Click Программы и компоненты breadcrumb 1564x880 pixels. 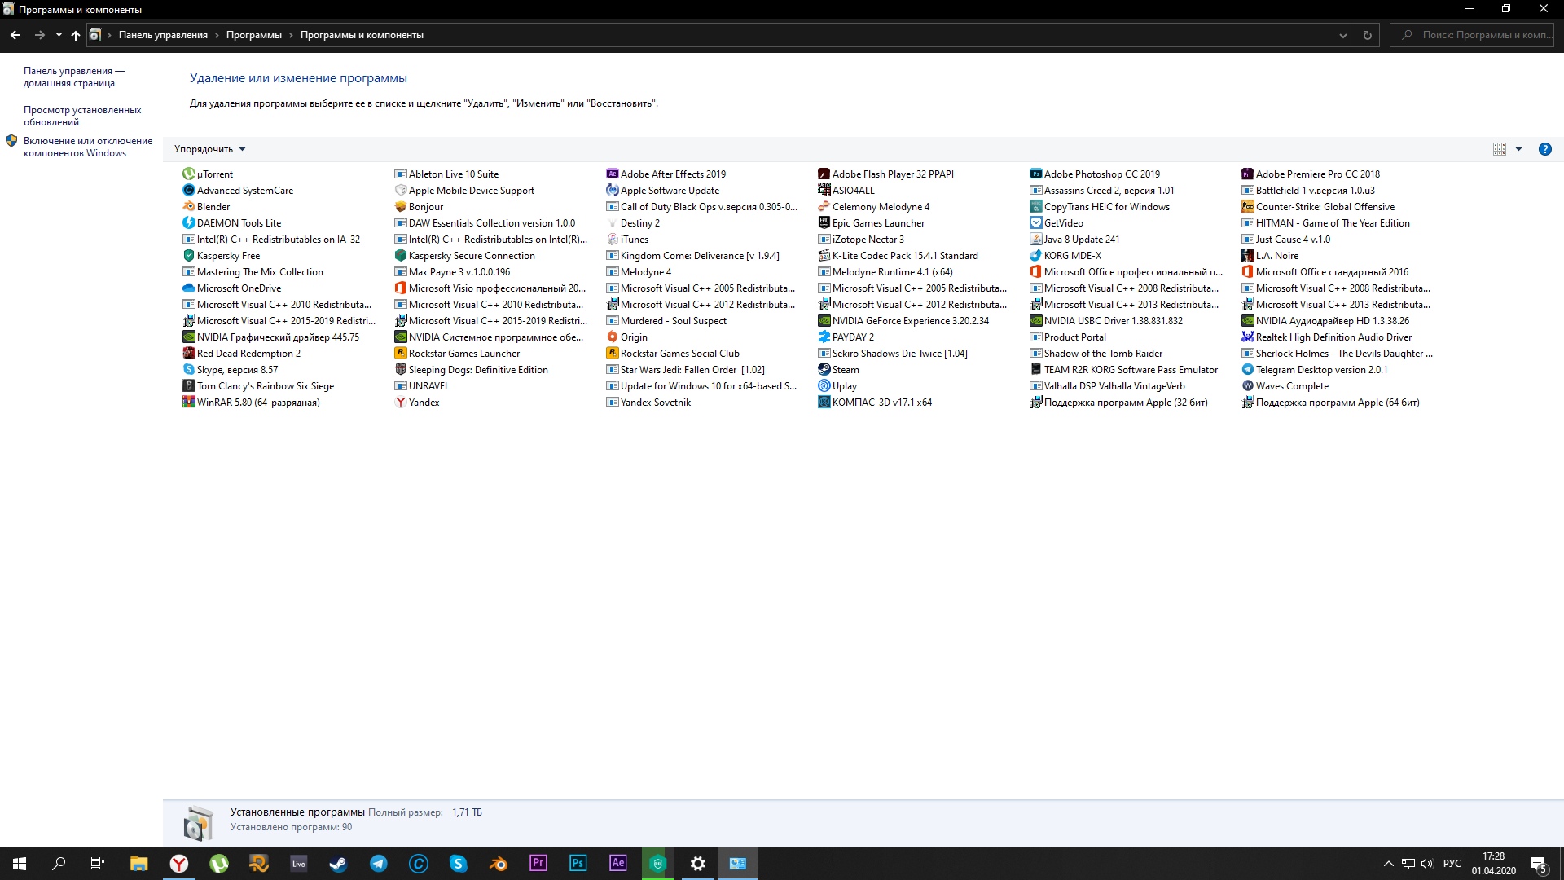[362, 35]
